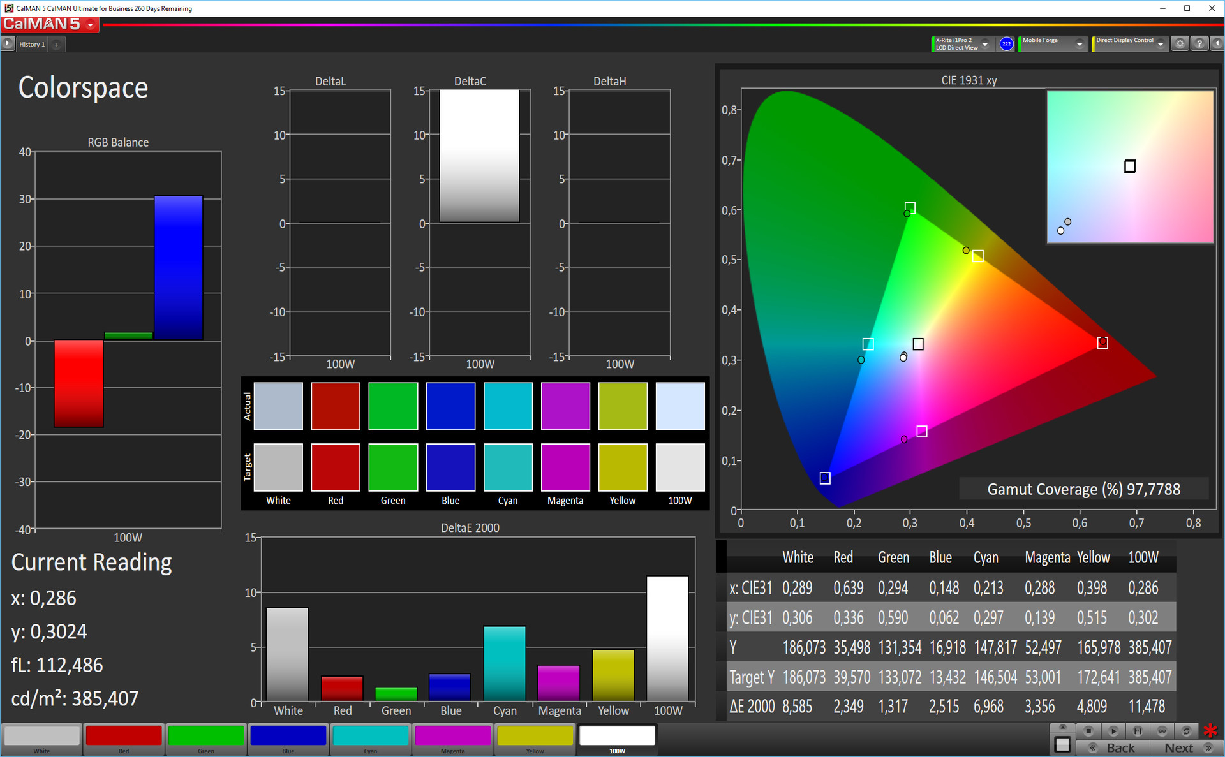This screenshot has width=1225, height=757.
Task: Click the refresh loop icon
Action: point(1186,731)
